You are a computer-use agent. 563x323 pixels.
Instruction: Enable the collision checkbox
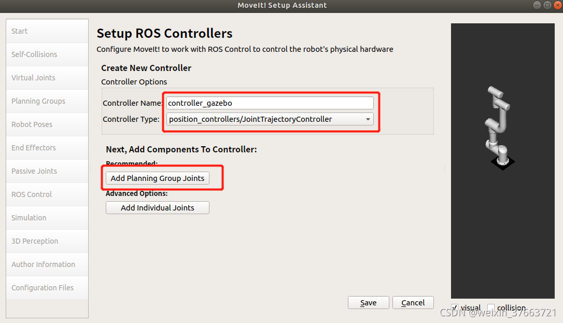491,307
